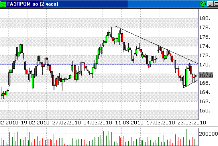Click the 200000 volume axis label
Image resolution: width=218 pixels, height=146 pixels.
point(208,134)
